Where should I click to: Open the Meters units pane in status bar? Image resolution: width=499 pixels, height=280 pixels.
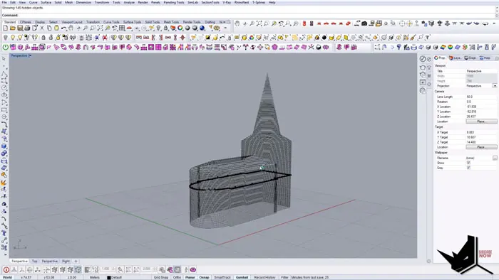(95, 277)
